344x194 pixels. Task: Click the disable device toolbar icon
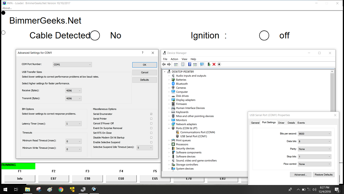click(219, 64)
